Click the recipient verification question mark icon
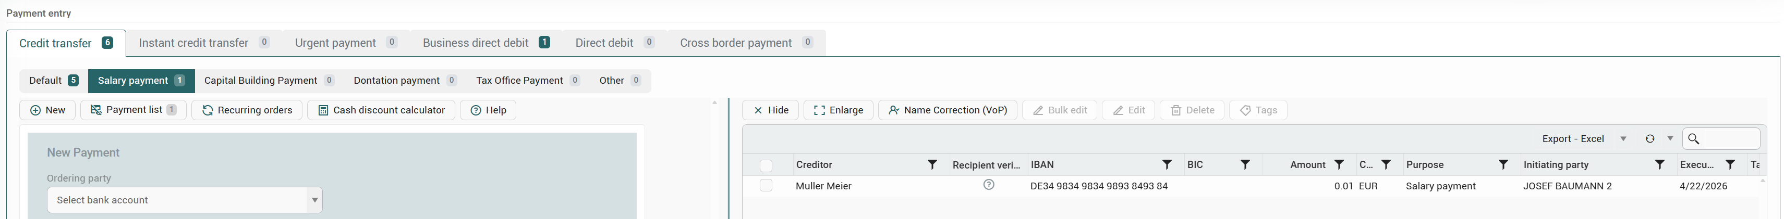The image size is (1784, 219). 989,185
